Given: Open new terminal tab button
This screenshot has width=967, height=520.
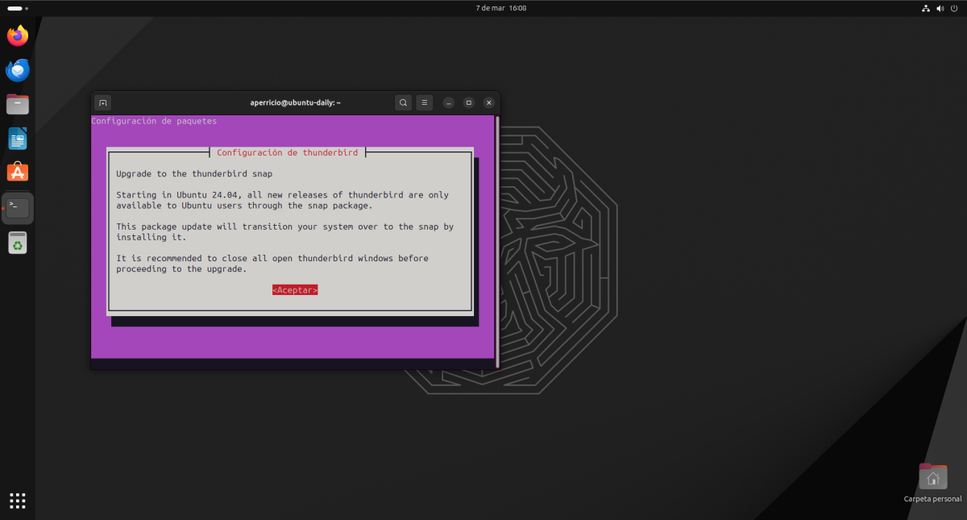Looking at the screenshot, I should [102, 102].
